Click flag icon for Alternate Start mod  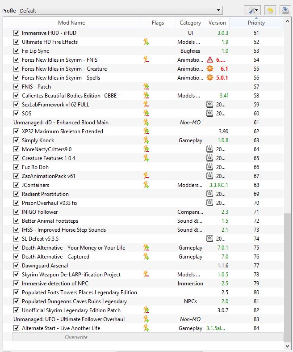click(146, 328)
